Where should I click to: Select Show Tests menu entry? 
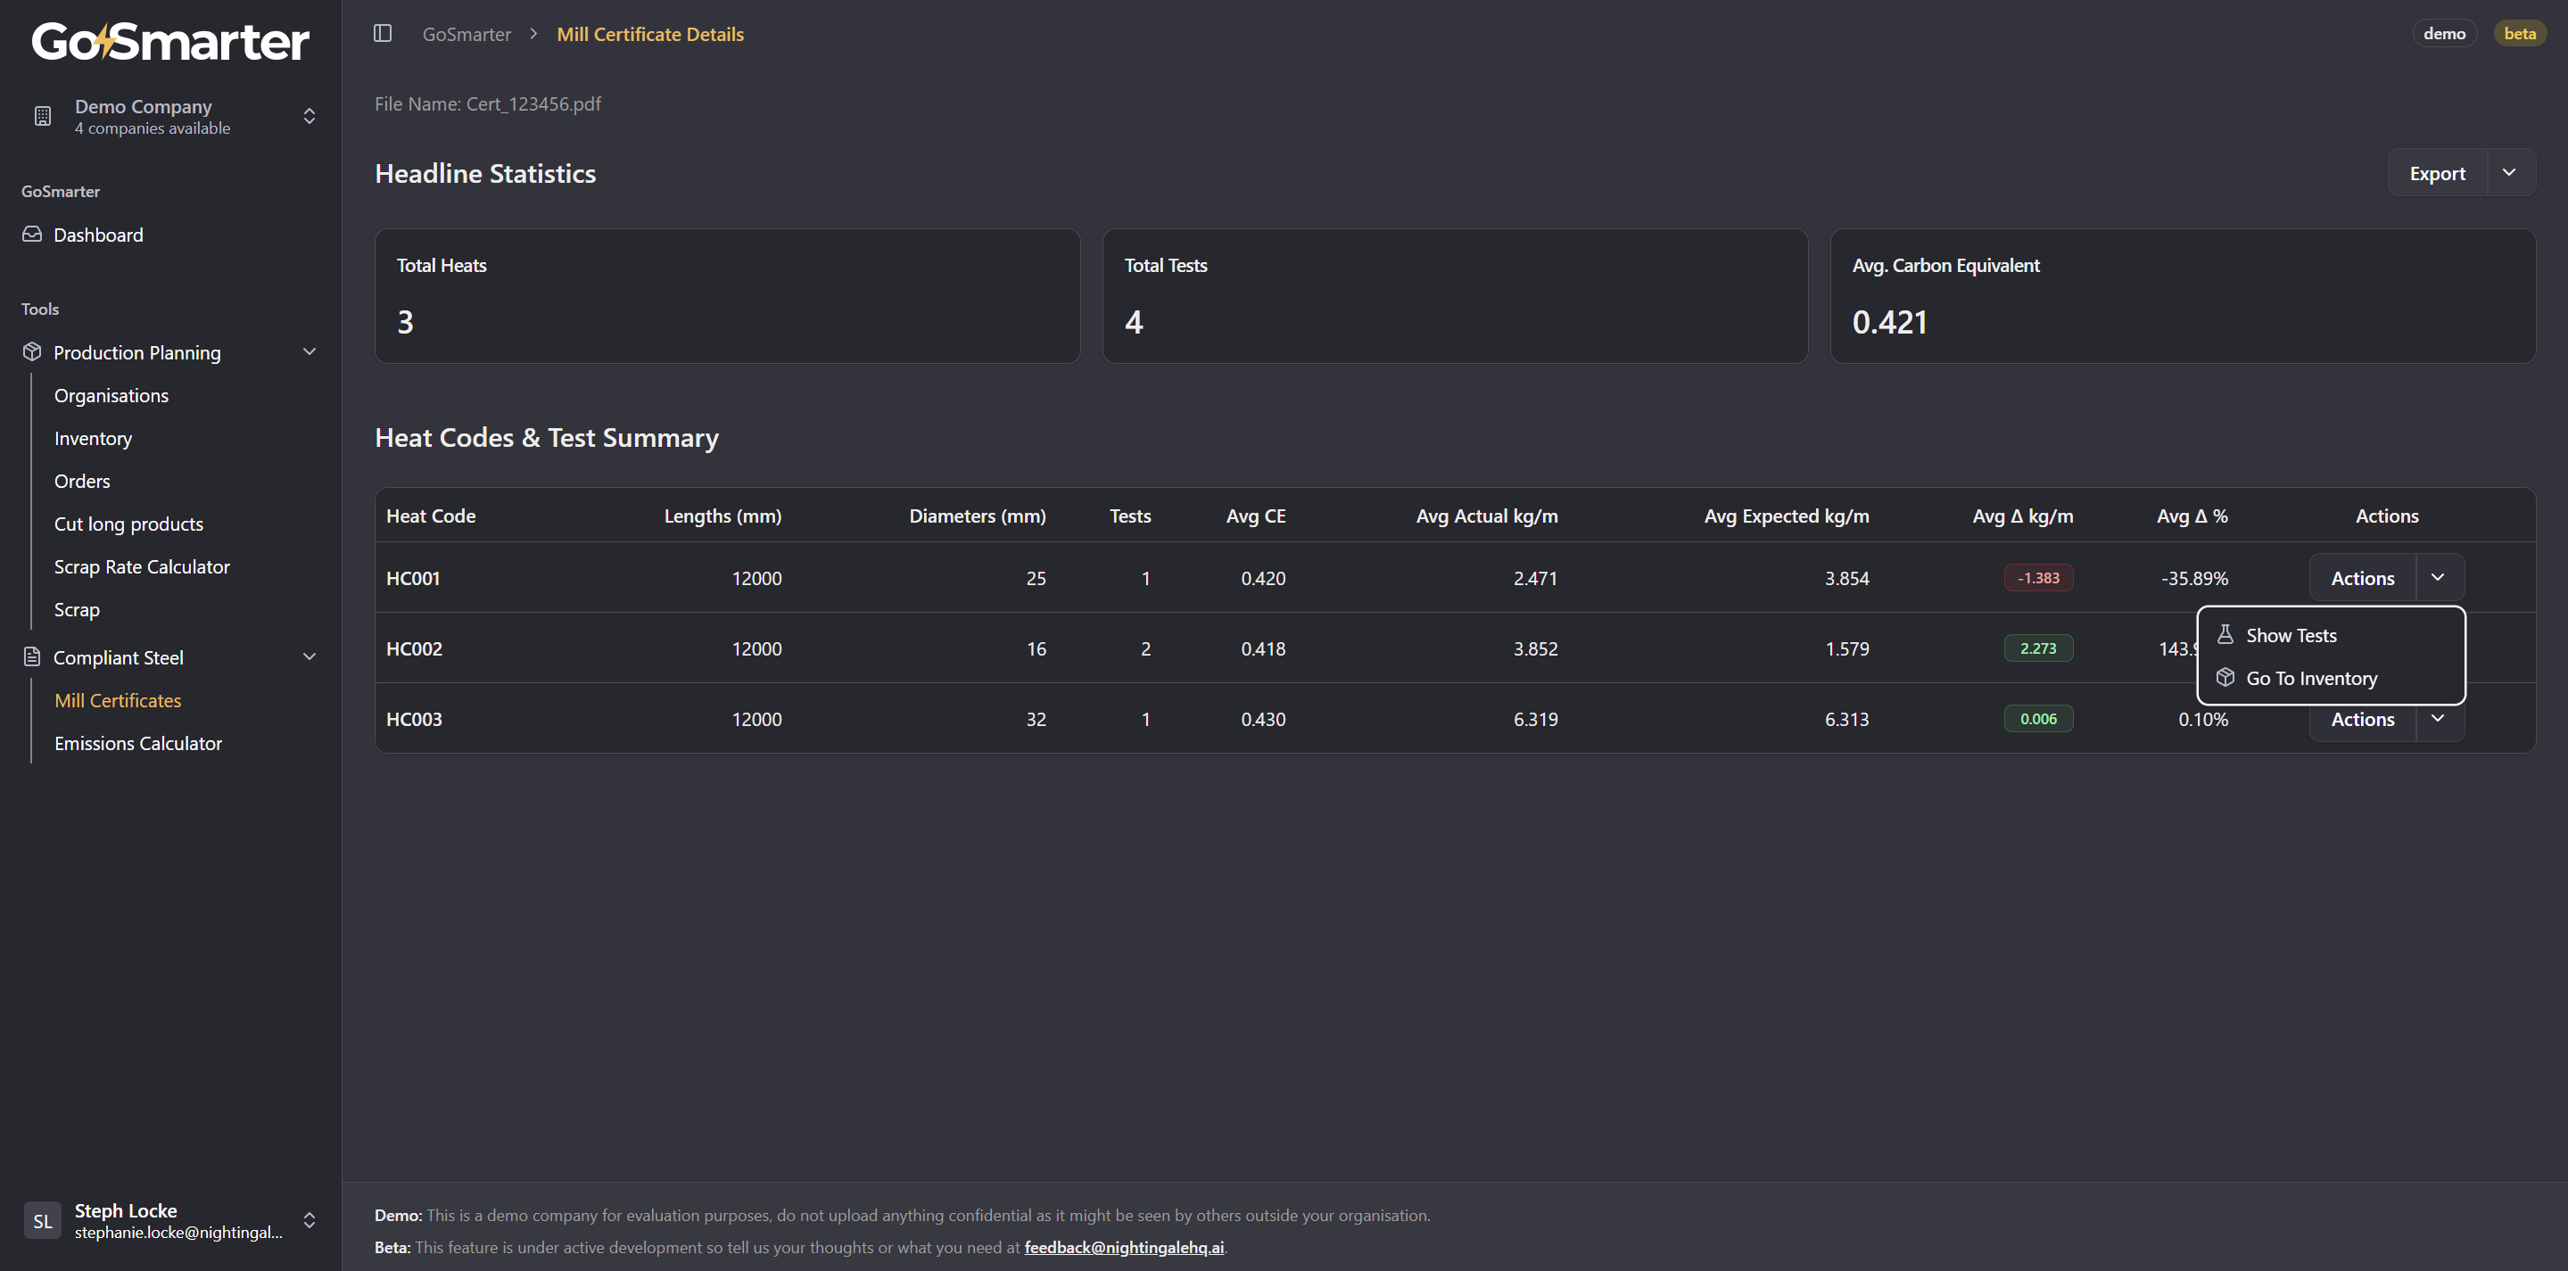click(x=2291, y=635)
